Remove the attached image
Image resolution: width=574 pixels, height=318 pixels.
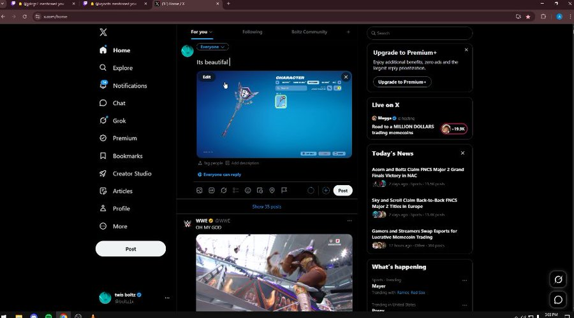(346, 77)
